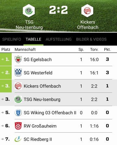Tap the Kickers Offenbach crest in header
This screenshot has height=145, width=117.
pyautogui.click(x=87, y=11)
